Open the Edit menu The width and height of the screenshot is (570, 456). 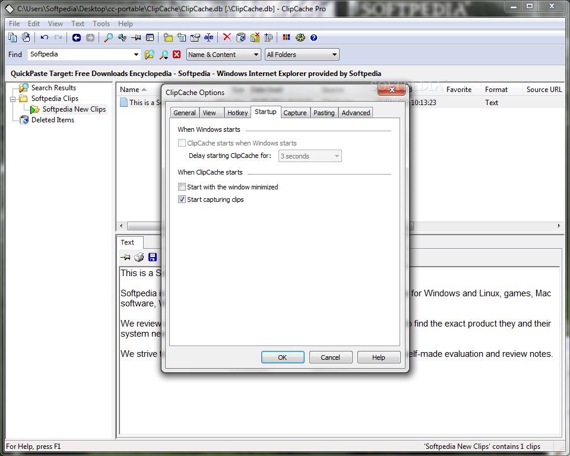tap(33, 24)
